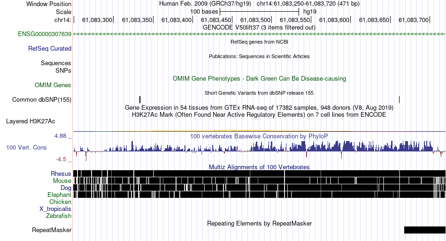Open the RepeatMasker track label
Viewport: 446px width, 241px height.
click(52, 230)
